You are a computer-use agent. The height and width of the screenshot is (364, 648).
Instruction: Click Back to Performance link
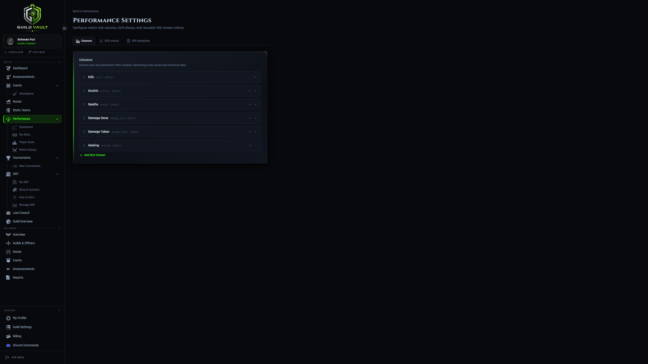click(86, 11)
